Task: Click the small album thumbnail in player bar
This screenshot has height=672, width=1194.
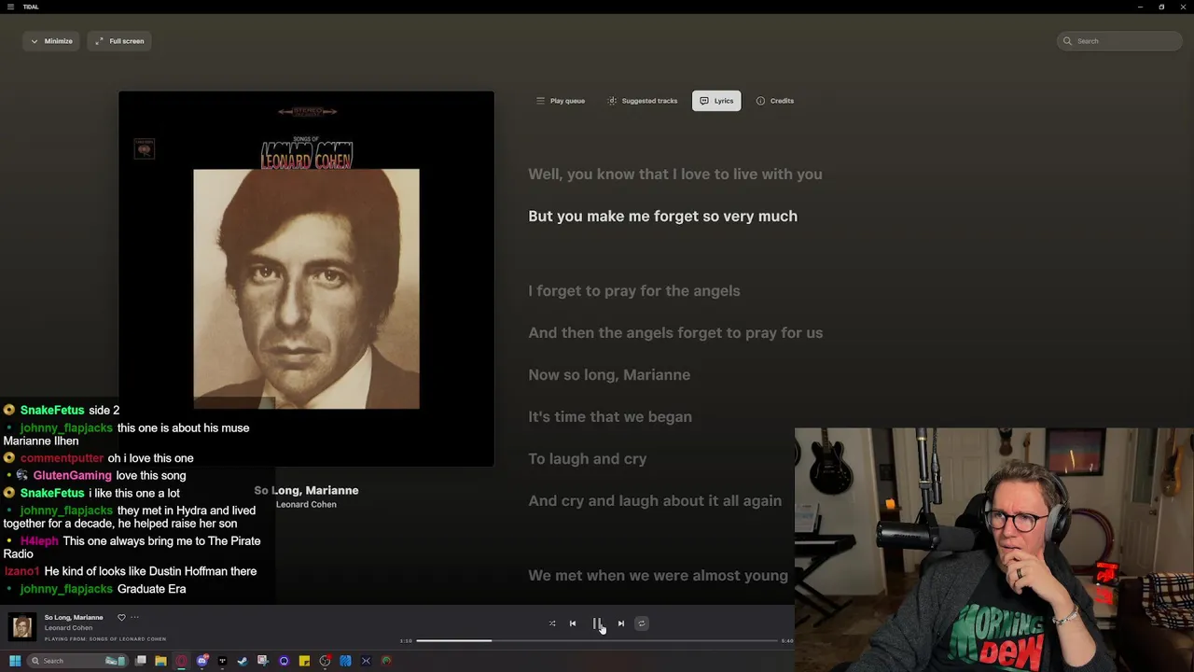Action: [22, 626]
